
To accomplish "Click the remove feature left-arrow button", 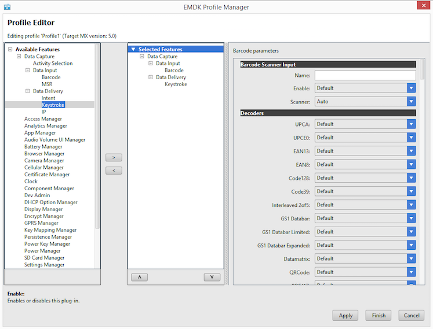I will click(114, 171).
